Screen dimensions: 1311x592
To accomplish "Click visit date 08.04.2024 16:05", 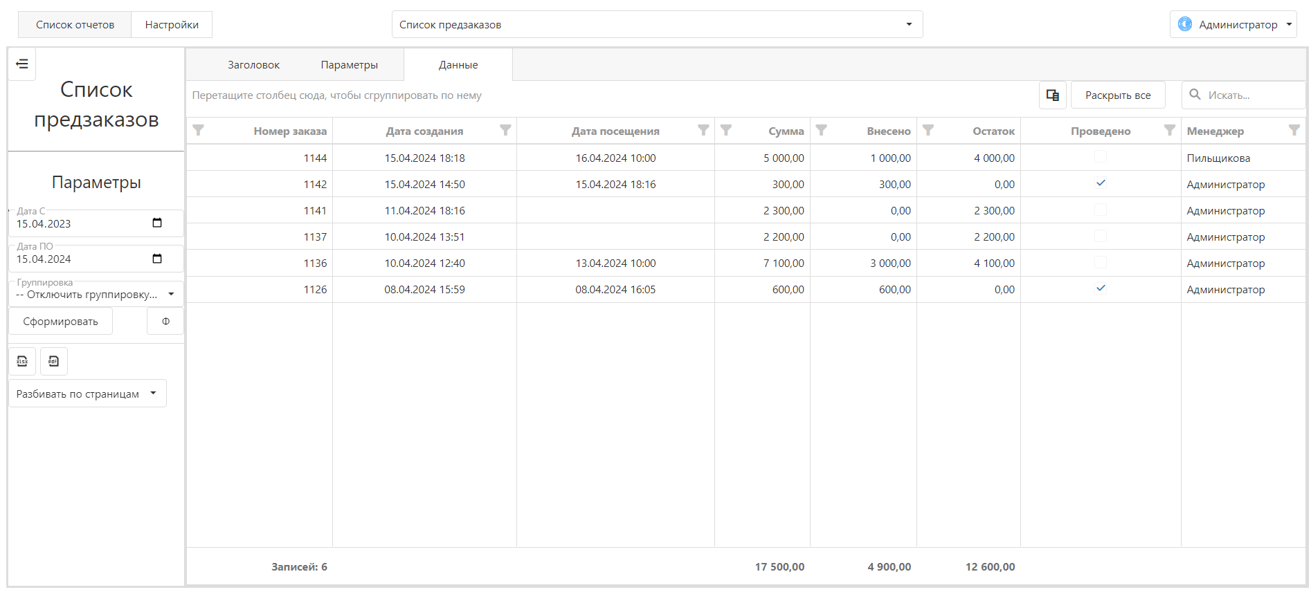I will click(615, 289).
